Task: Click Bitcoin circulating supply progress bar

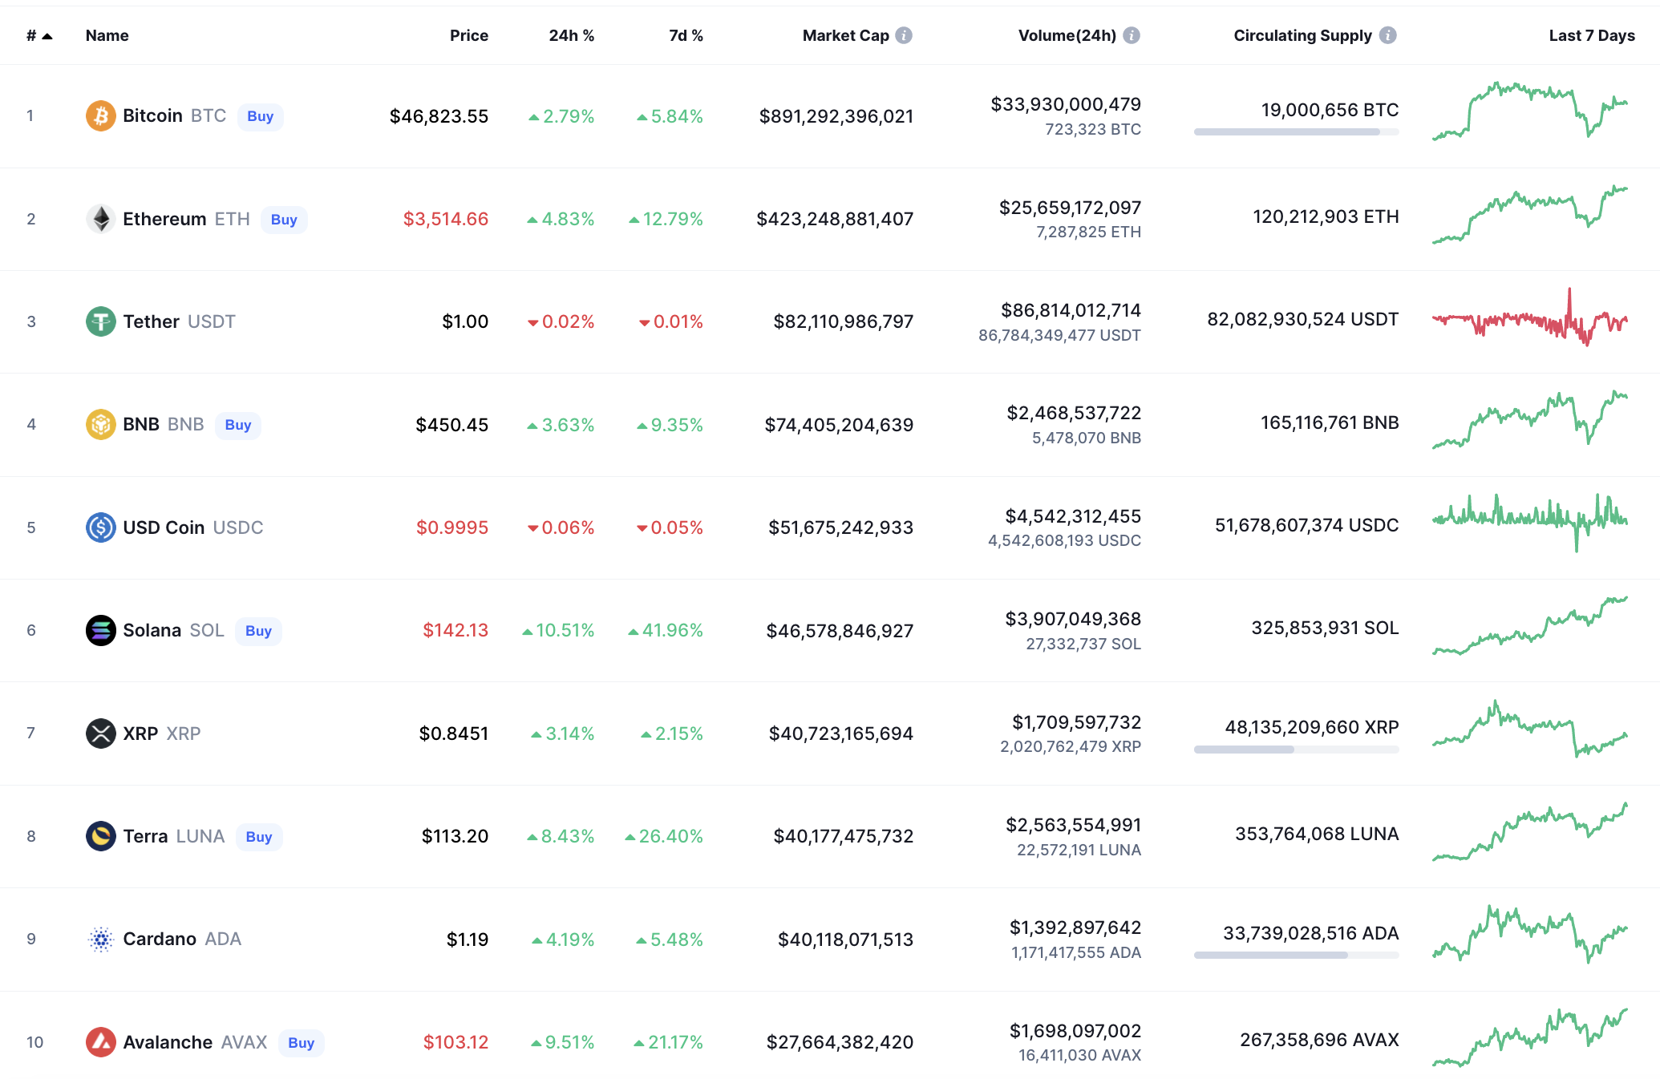Action: point(1296,131)
